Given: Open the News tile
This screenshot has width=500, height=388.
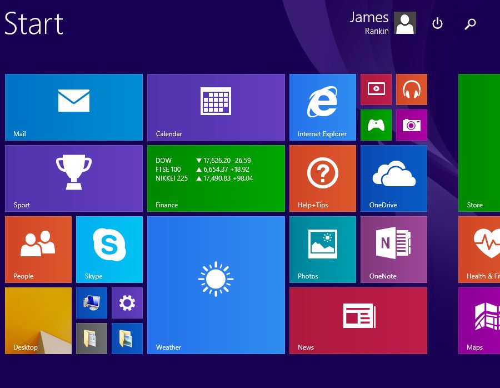Looking at the screenshot, I should click(x=358, y=321).
